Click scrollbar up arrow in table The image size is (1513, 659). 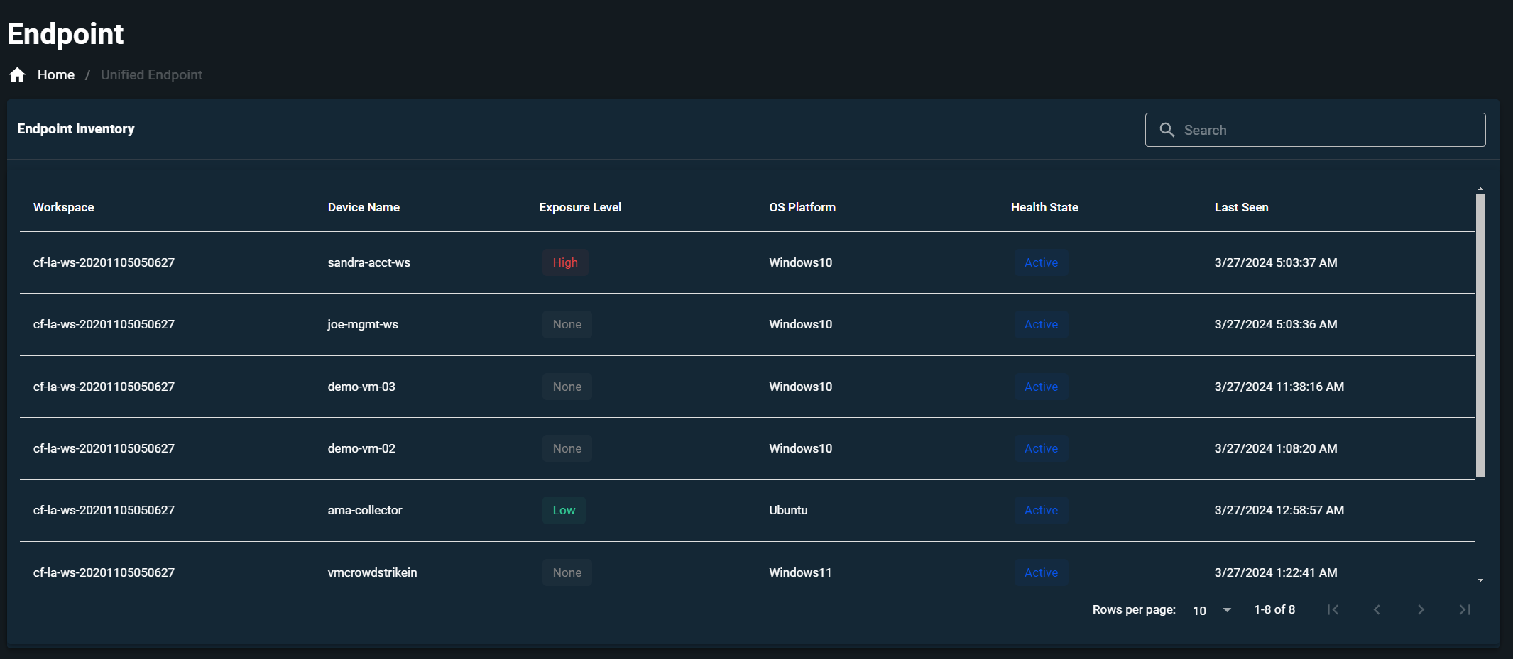[1480, 189]
